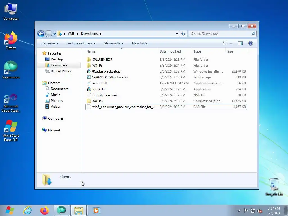
Task: Toggle the preview pane
Action: click(240, 43)
